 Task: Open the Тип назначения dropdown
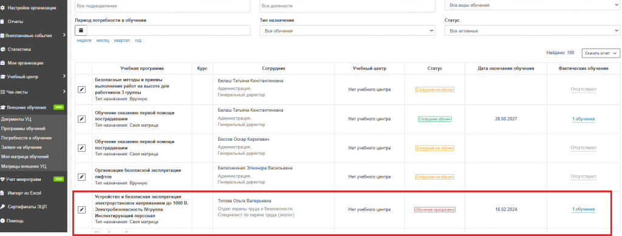[x=347, y=30]
